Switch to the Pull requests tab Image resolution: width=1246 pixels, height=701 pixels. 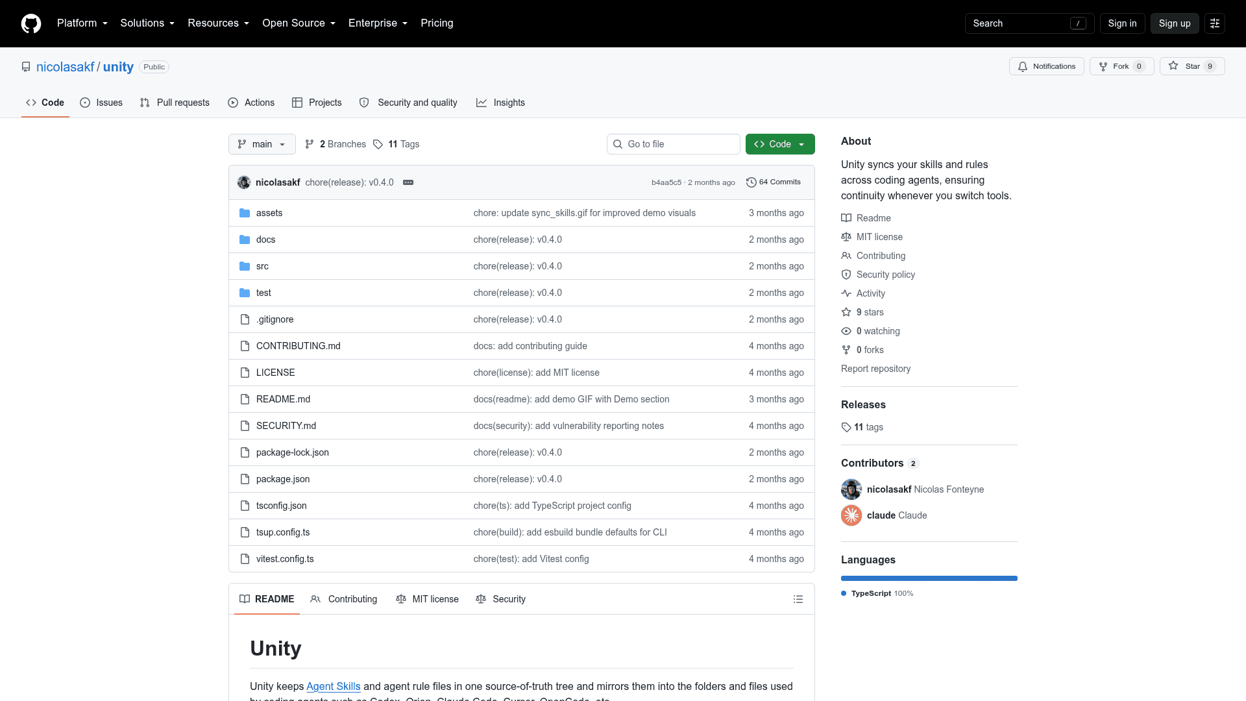click(x=175, y=103)
